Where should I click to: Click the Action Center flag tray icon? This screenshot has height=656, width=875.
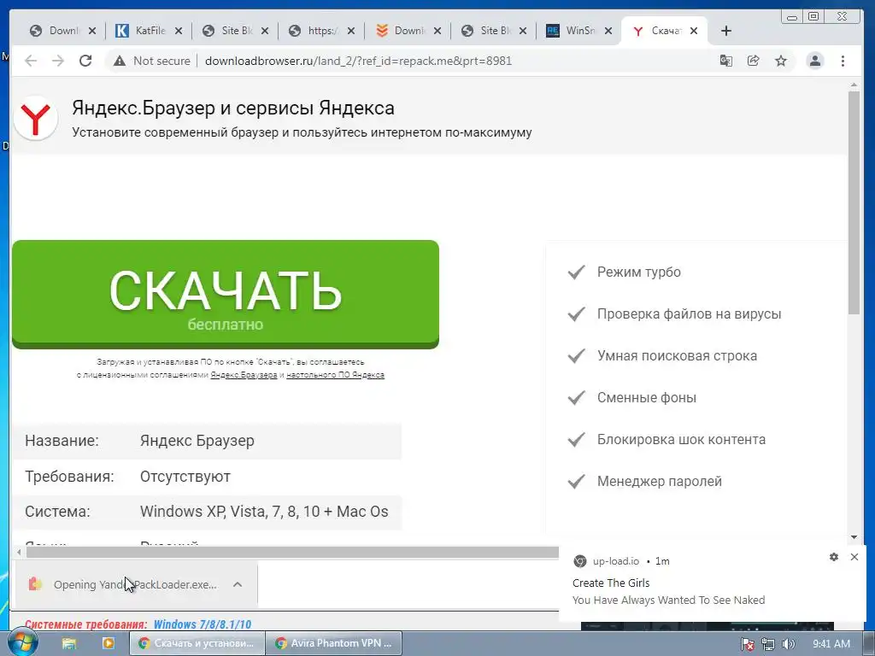(748, 644)
